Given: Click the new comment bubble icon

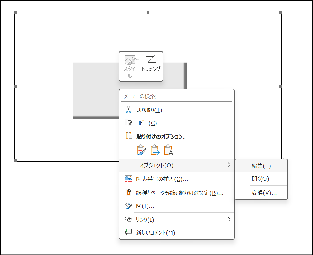Looking at the screenshot, I should [x=128, y=232].
